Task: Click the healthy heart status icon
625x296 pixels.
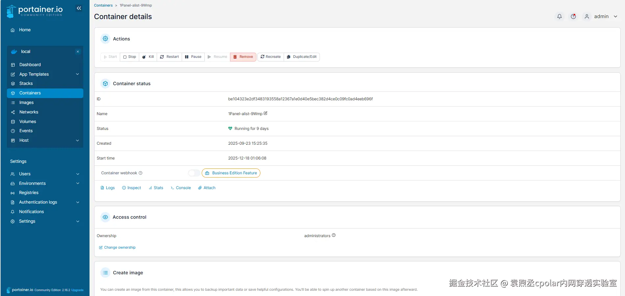Action: pyautogui.click(x=230, y=129)
